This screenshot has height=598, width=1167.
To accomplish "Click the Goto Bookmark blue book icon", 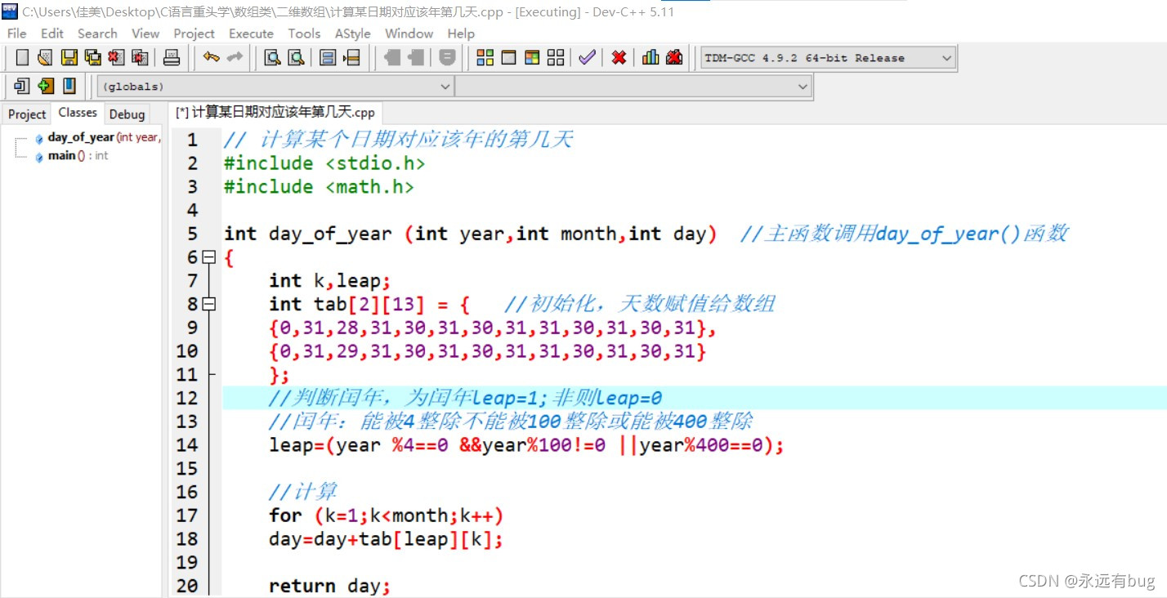I will coord(69,85).
